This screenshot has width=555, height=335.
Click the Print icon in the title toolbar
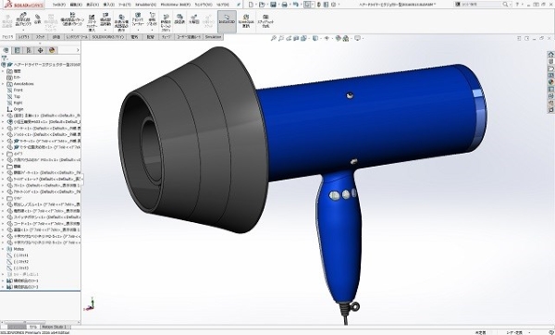(x=284, y=5)
